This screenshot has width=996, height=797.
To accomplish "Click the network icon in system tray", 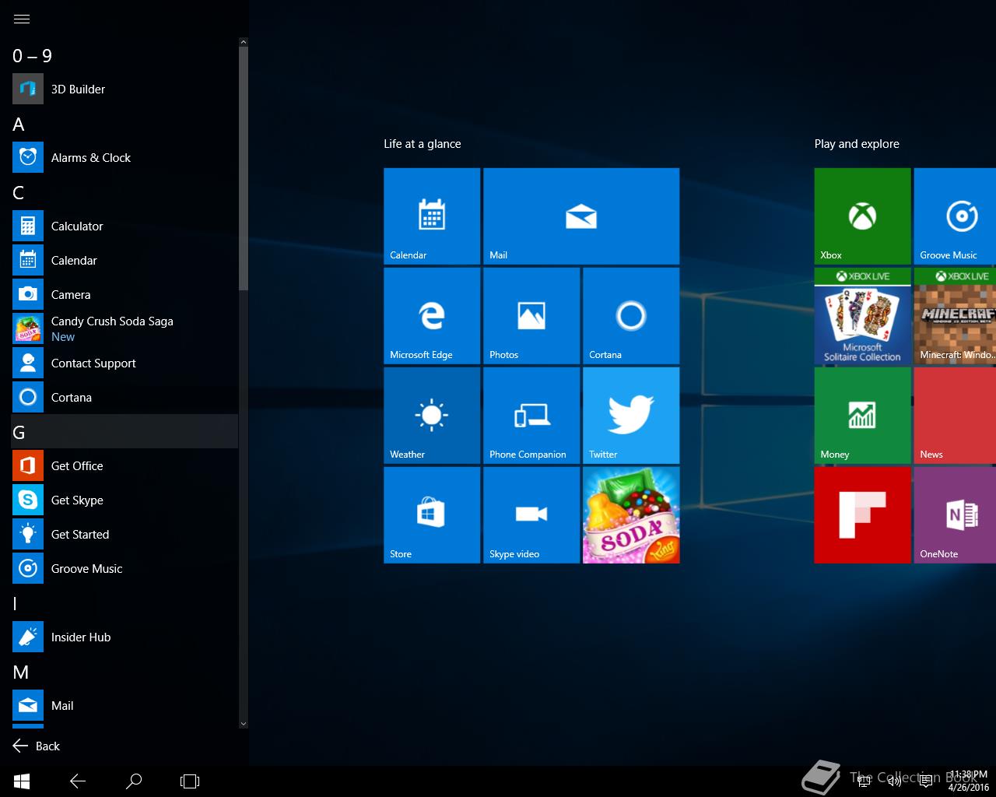I will (864, 781).
